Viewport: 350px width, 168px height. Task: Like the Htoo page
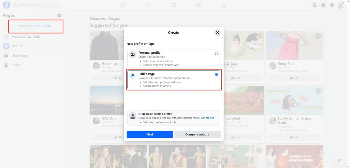118,78
